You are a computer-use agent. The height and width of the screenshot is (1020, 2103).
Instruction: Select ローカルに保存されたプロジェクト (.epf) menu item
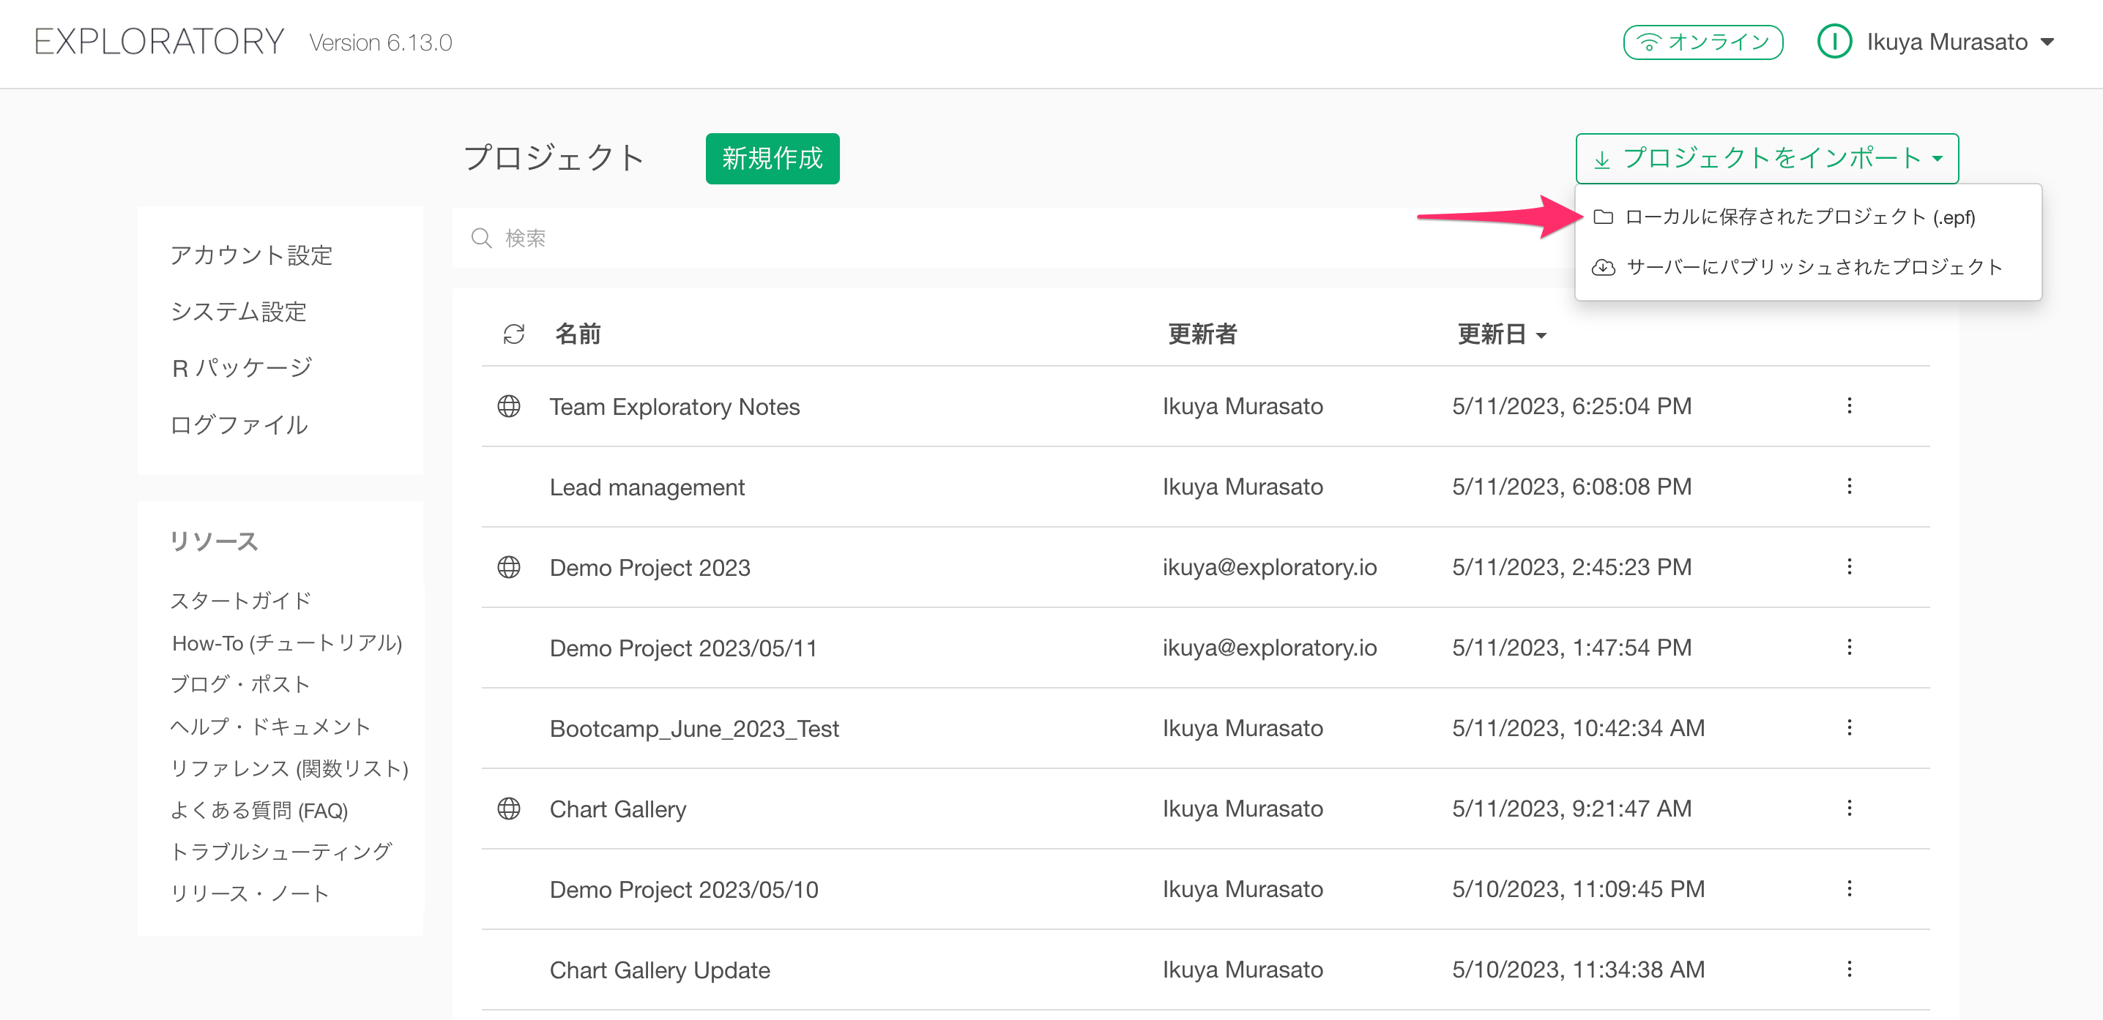click(x=1798, y=217)
